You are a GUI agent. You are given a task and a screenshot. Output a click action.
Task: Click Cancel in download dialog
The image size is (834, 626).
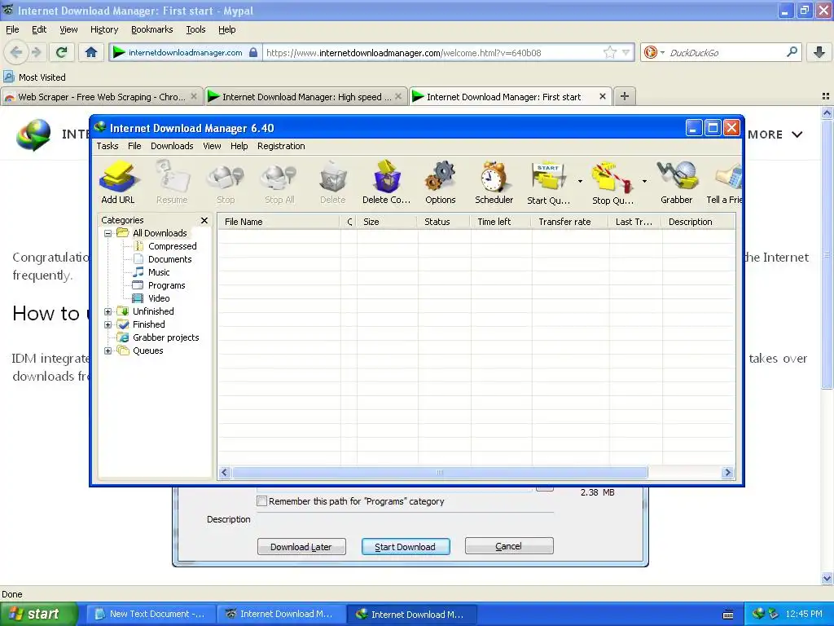509,546
